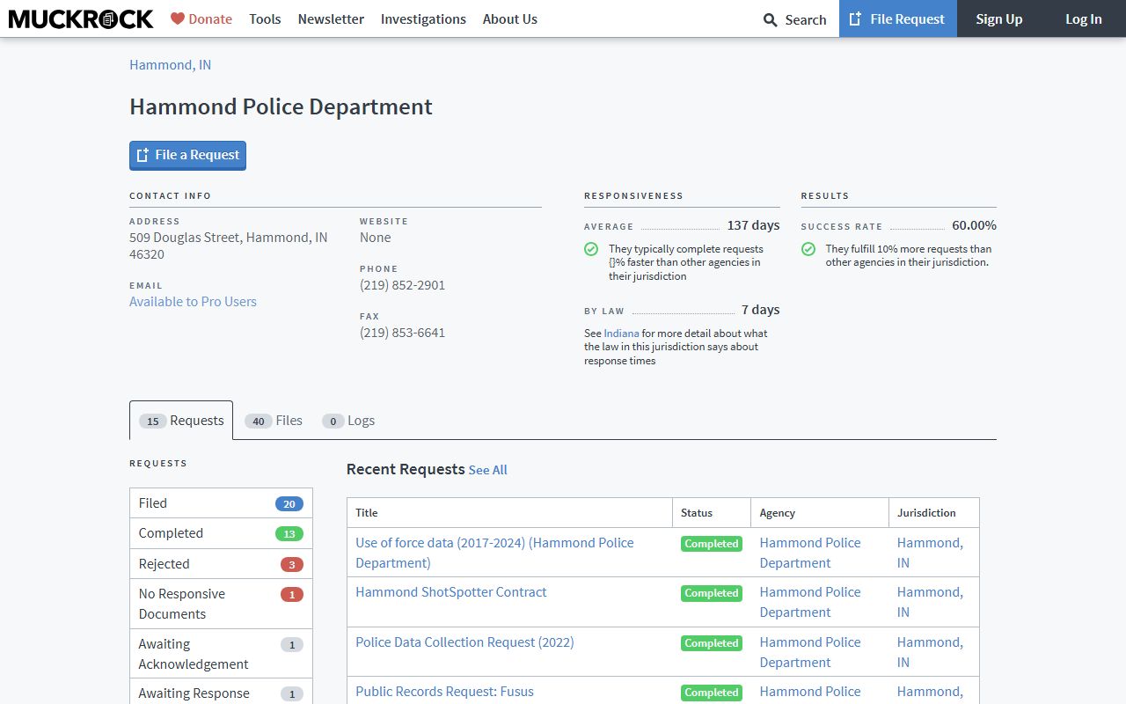This screenshot has width=1126, height=704.
Task: Select No Responsive Documents filter
Action: point(221,604)
